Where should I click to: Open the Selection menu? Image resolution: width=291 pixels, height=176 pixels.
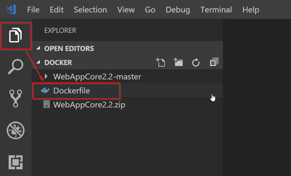pos(91,10)
